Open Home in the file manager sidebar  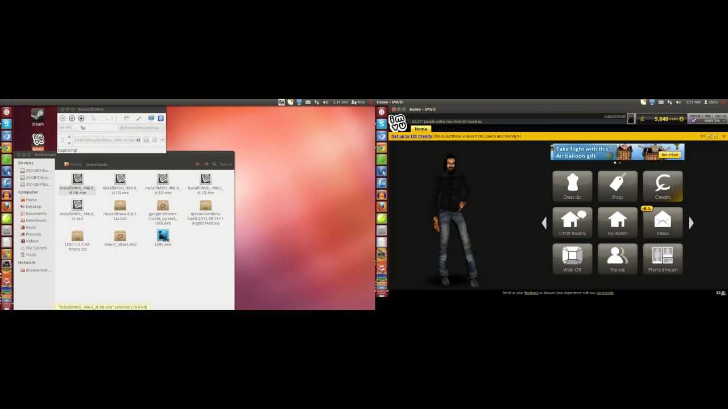[28, 199]
